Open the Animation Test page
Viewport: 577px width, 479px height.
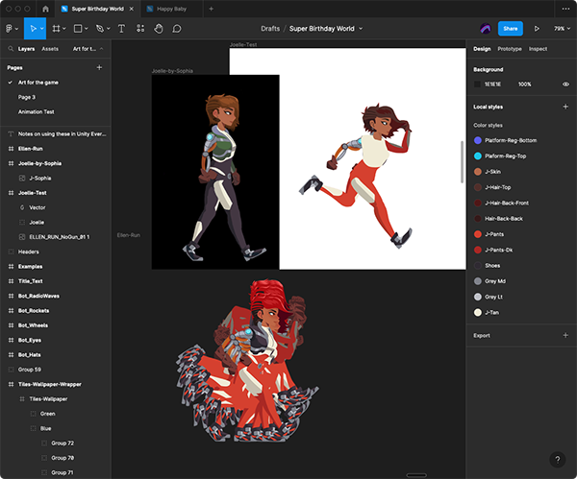click(x=37, y=111)
